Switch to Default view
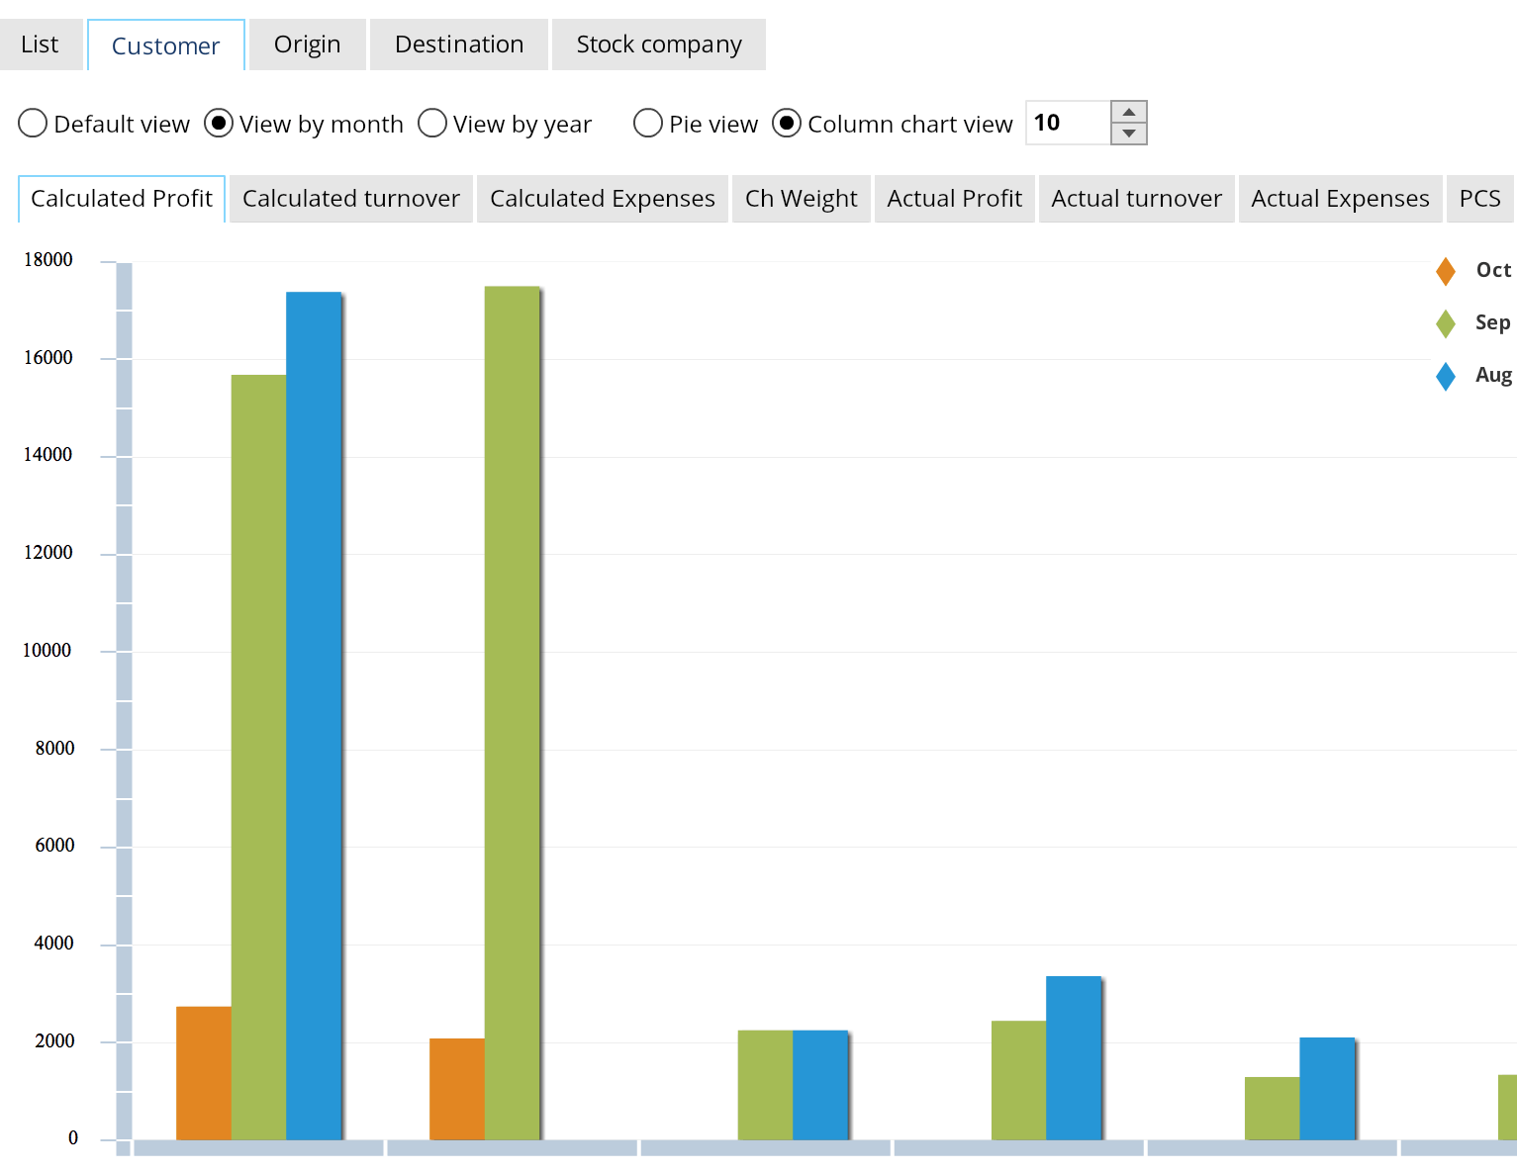Screen dimensions: 1517x1171 (32, 123)
